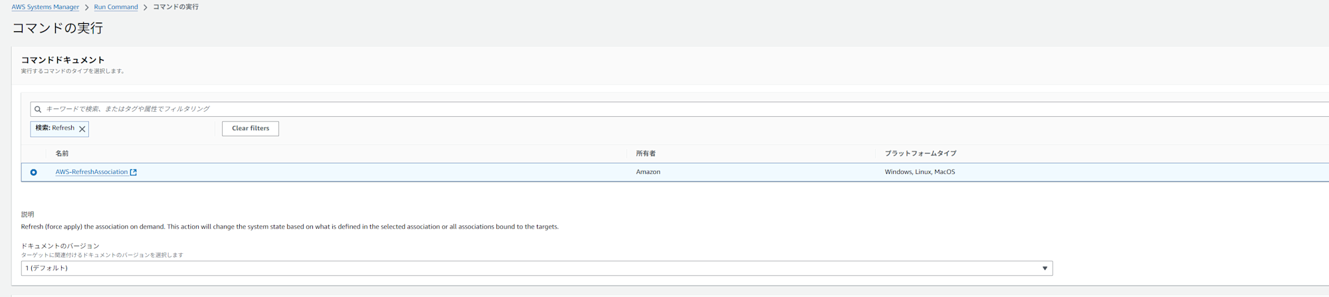1329x297 pixels.
Task: Click external link icon beside AWS-RefreshAssociation
Action: pyautogui.click(x=134, y=172)
